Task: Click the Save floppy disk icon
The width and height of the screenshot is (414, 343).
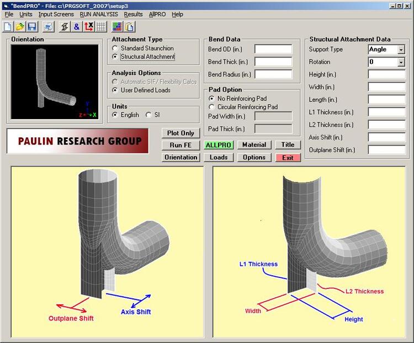Action: coord(31,26)
